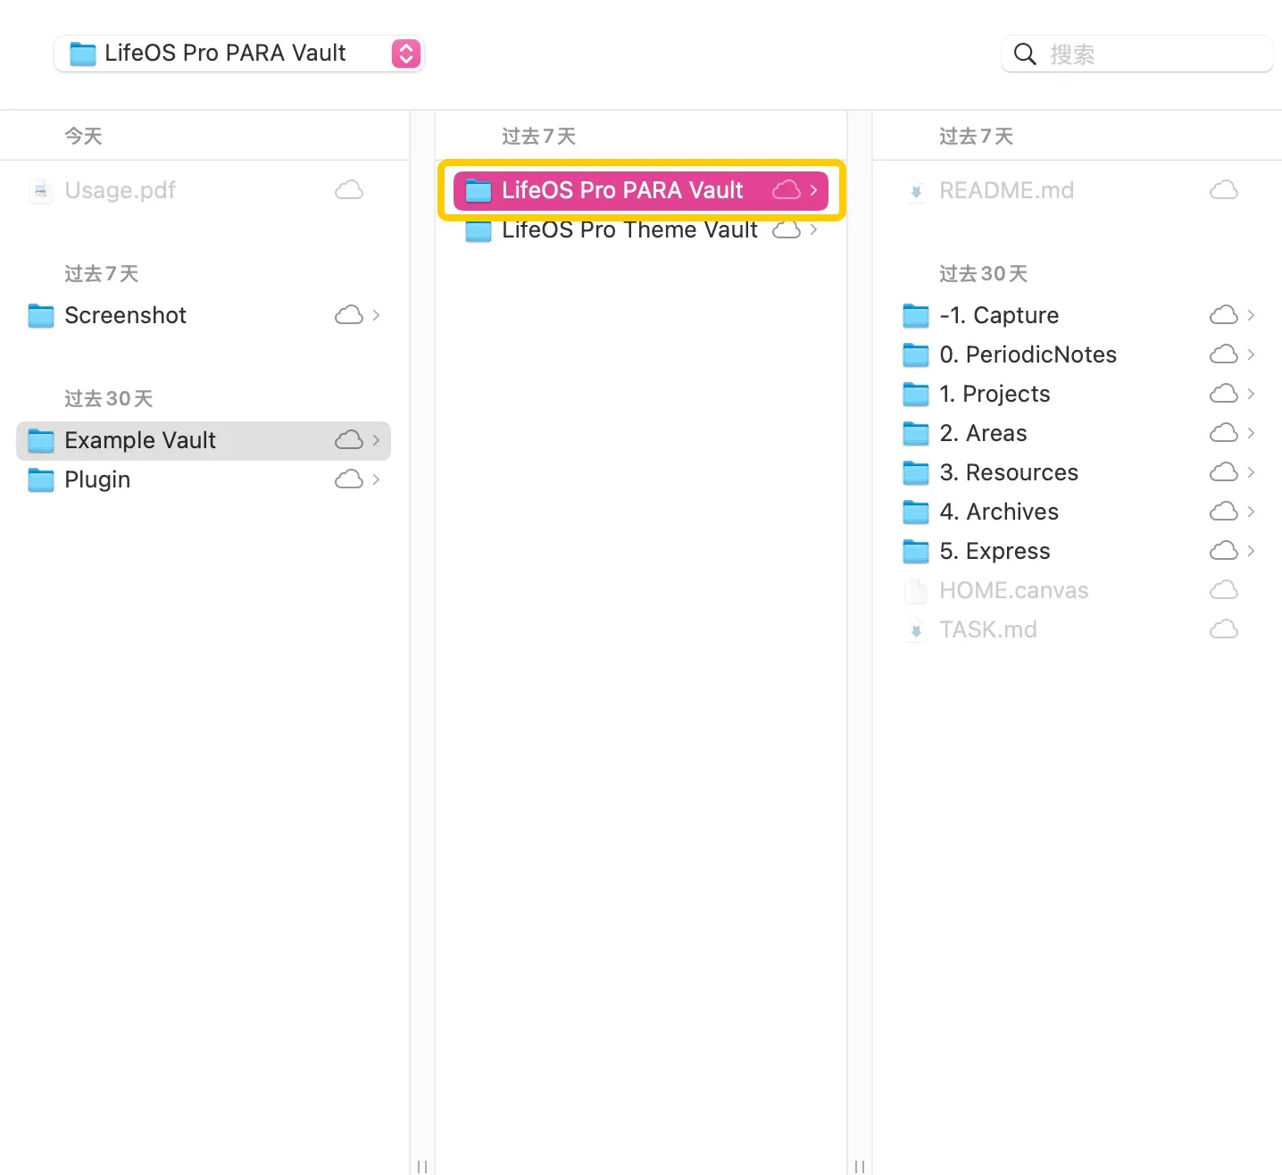
Task: Select the LifeOS Pro PARA Vault folder
Action: coord(621,191)
